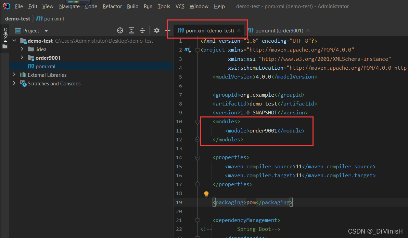Screen dimensions: 408x238
Task: Open the Code menu
Action: (91, 6)
